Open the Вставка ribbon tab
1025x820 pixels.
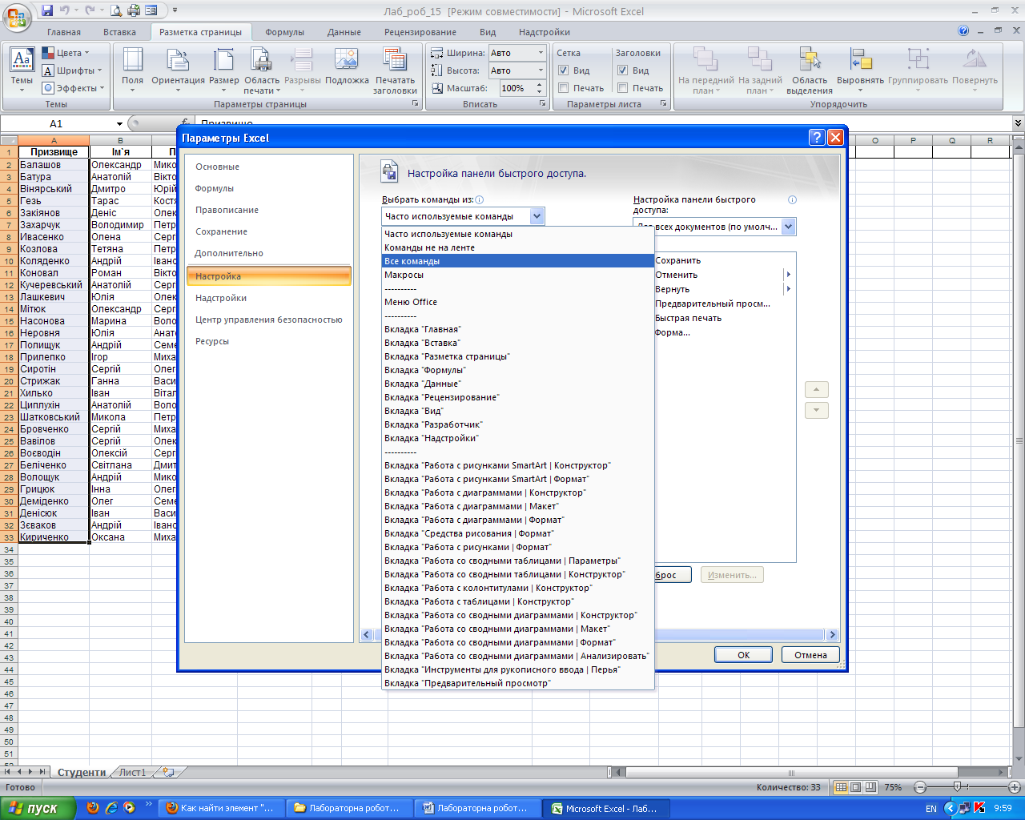click(119, 32)
